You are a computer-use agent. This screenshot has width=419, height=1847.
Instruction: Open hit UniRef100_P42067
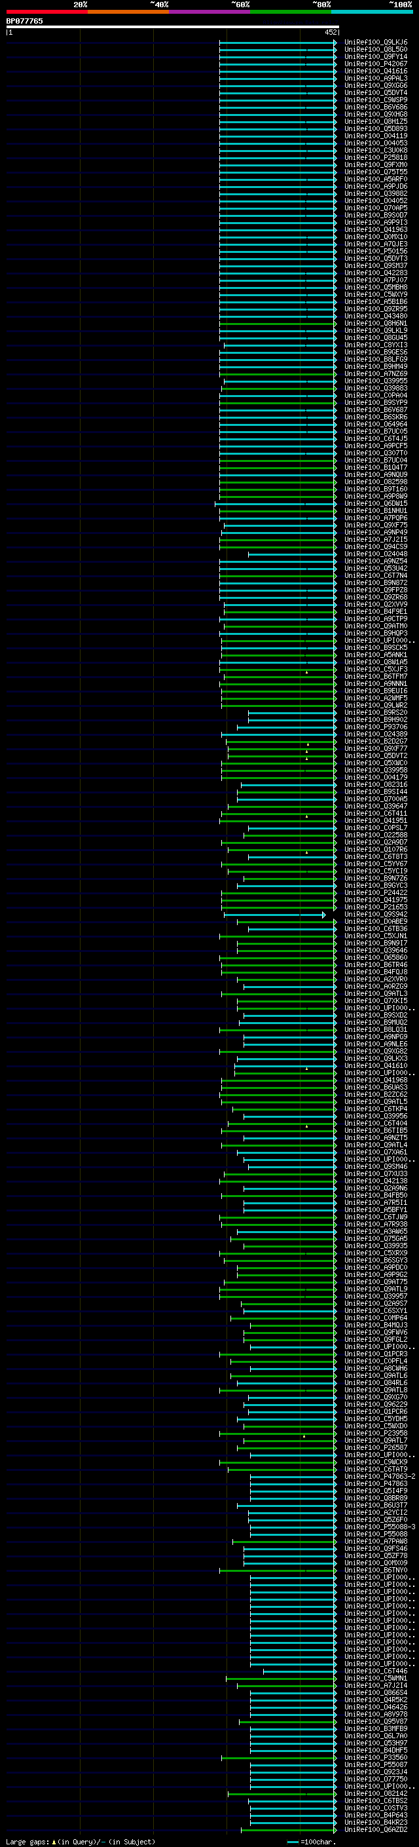(376, 64)
